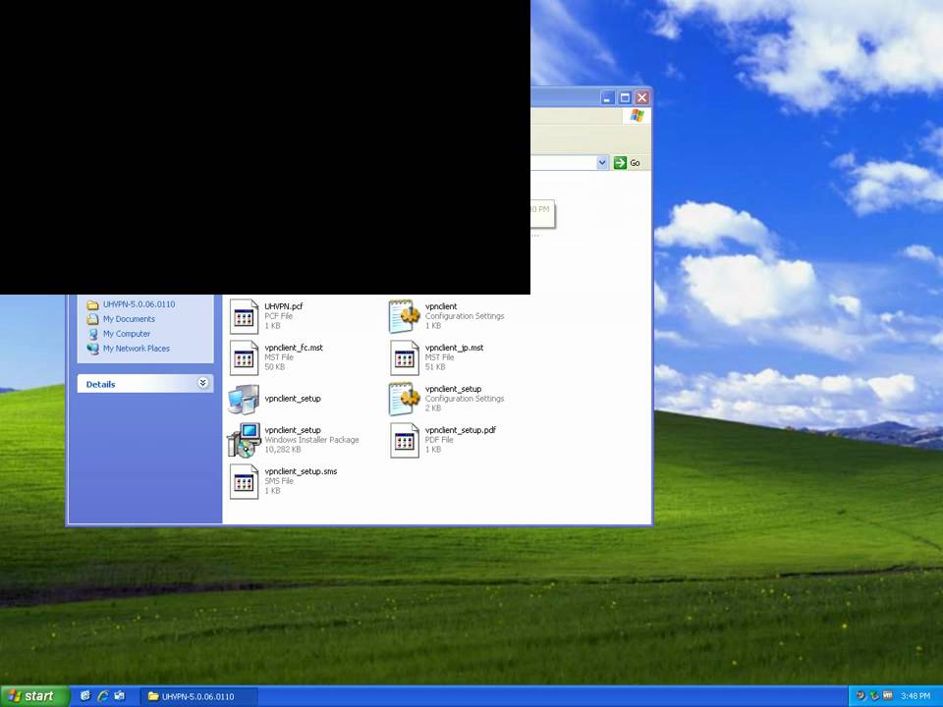Select the vpnclient_jp.mst file icon
Image resolution: width=943 pixels, height=707 pixels.
coord(404,357)
